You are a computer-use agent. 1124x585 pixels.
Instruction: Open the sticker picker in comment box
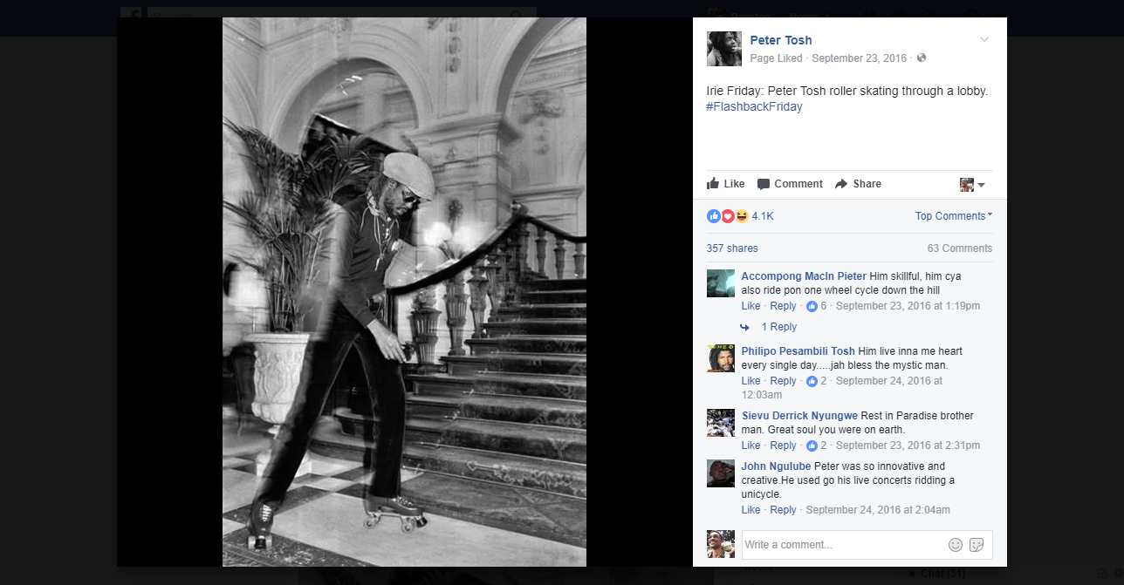(977, 545)
